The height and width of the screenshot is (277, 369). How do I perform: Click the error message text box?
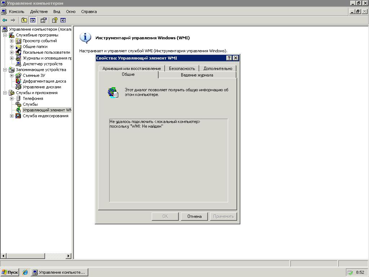point(169,161)
